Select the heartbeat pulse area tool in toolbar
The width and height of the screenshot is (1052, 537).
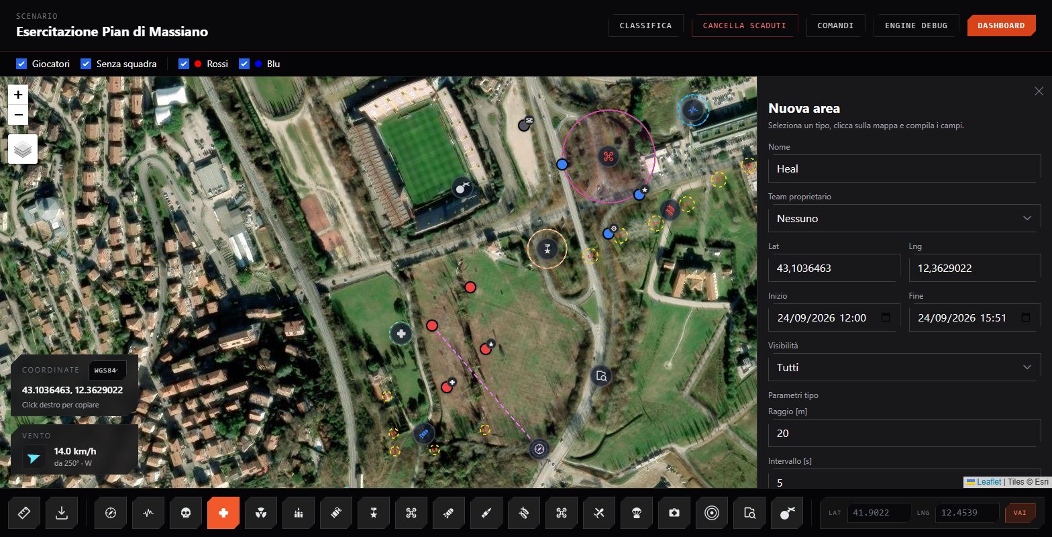point(148,514)
